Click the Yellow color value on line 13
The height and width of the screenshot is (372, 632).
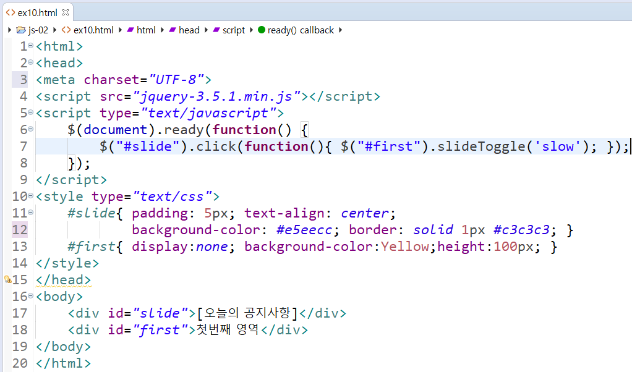pos(404,247)
